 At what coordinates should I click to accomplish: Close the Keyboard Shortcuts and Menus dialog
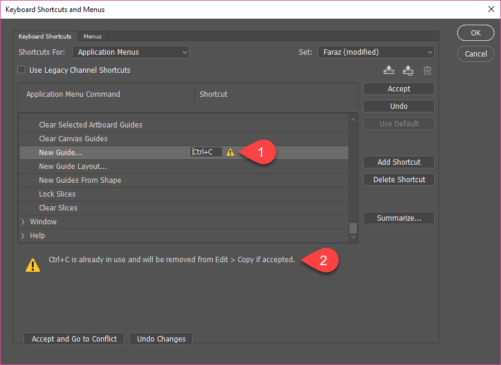pos(491,9)
